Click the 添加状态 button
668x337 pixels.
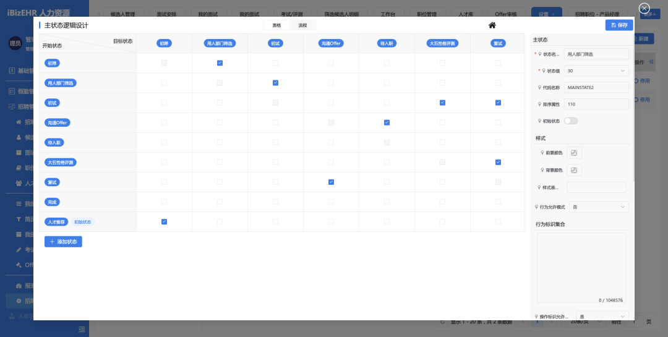tap(63, 242)
